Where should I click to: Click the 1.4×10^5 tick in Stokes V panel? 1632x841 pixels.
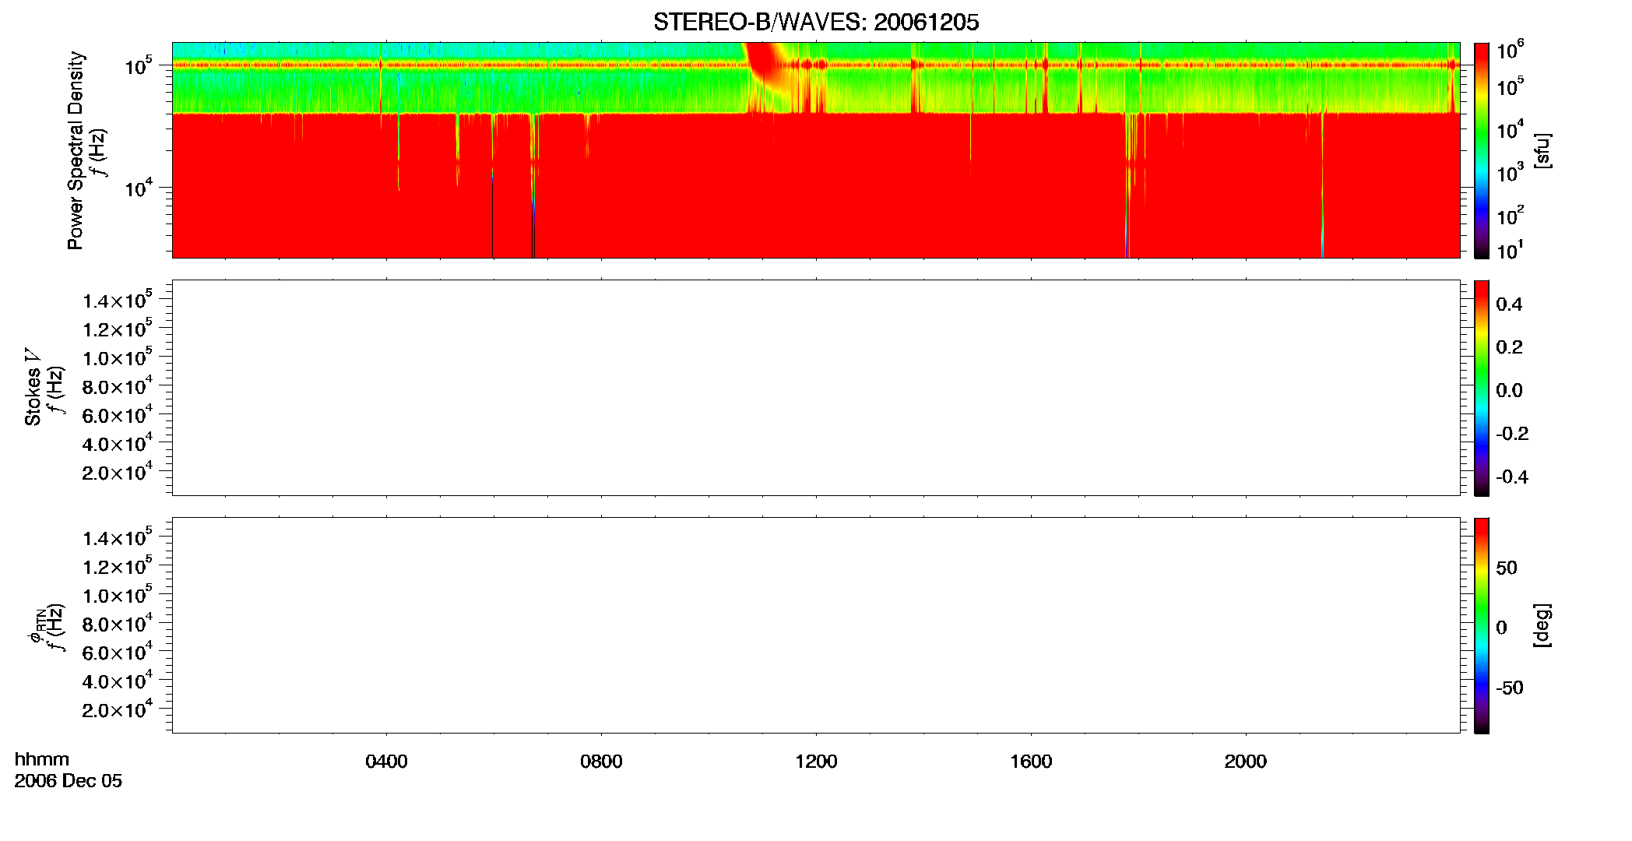[x=118, y=300]
